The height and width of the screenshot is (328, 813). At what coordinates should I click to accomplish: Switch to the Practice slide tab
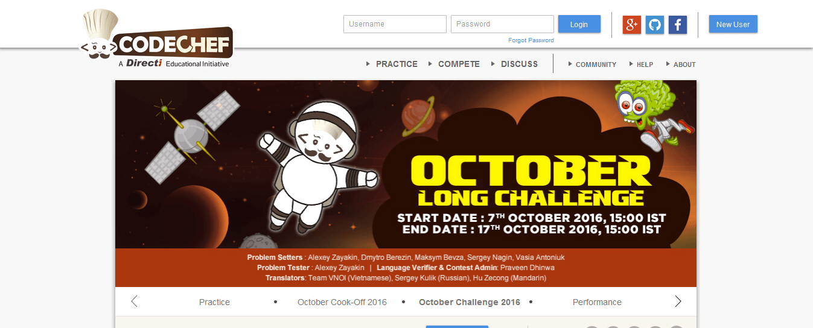tap(214, 302)
